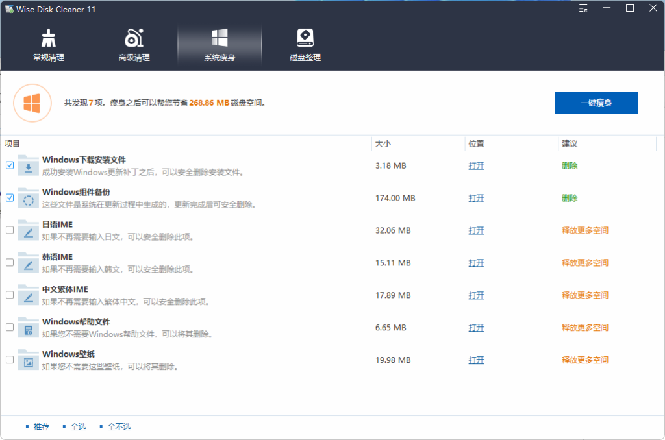Click the 15.11 MB size value
The image size is (665, 440).
[x=393, y=263]
